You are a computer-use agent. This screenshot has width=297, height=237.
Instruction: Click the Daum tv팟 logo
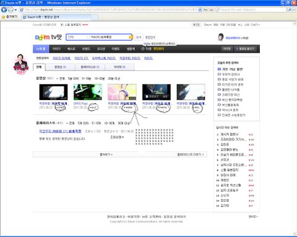click(x=48, y=37)
